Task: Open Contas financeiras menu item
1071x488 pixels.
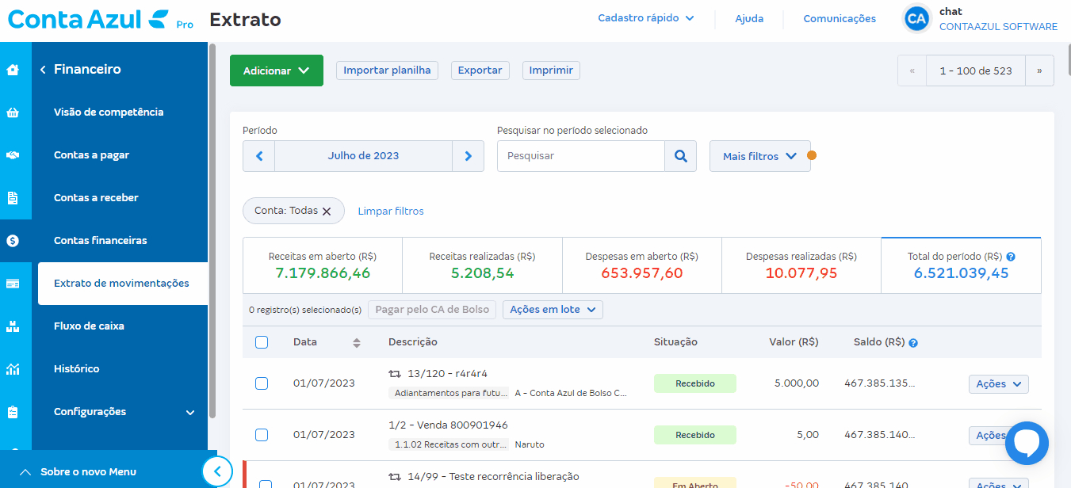Action: [101, 241]
